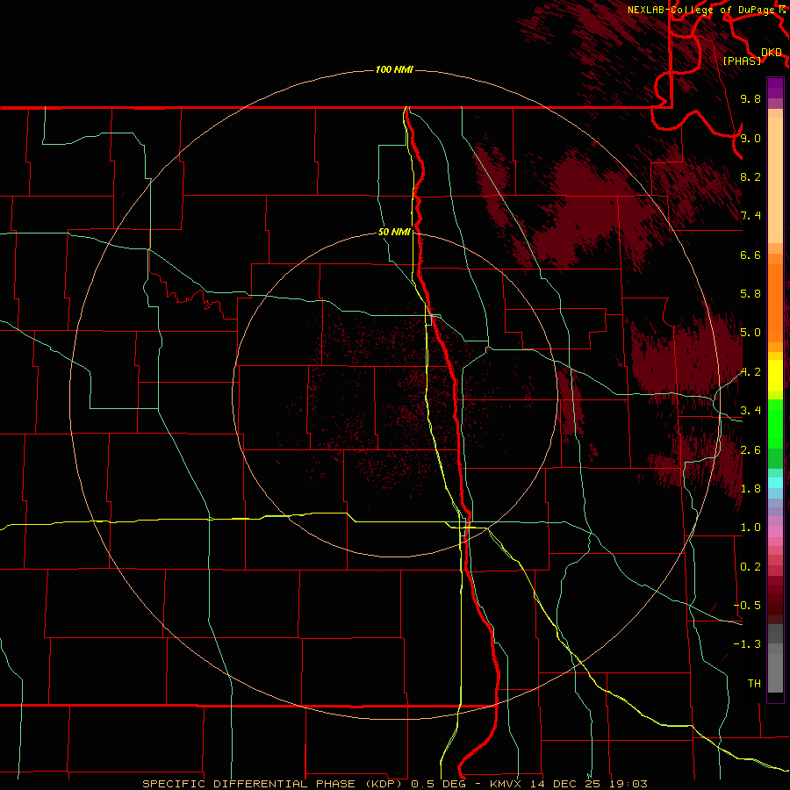This screenshot has height=790, width=790.
Task: Click the -0.5 value on the color scale
Action: [x=747, y=606]
